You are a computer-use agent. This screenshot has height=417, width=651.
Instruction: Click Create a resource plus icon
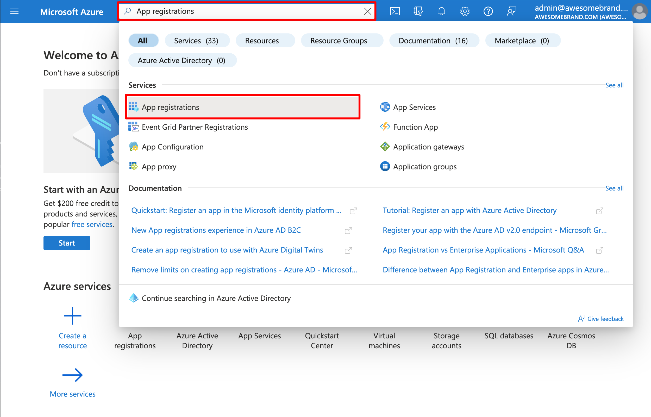[72, 315]
